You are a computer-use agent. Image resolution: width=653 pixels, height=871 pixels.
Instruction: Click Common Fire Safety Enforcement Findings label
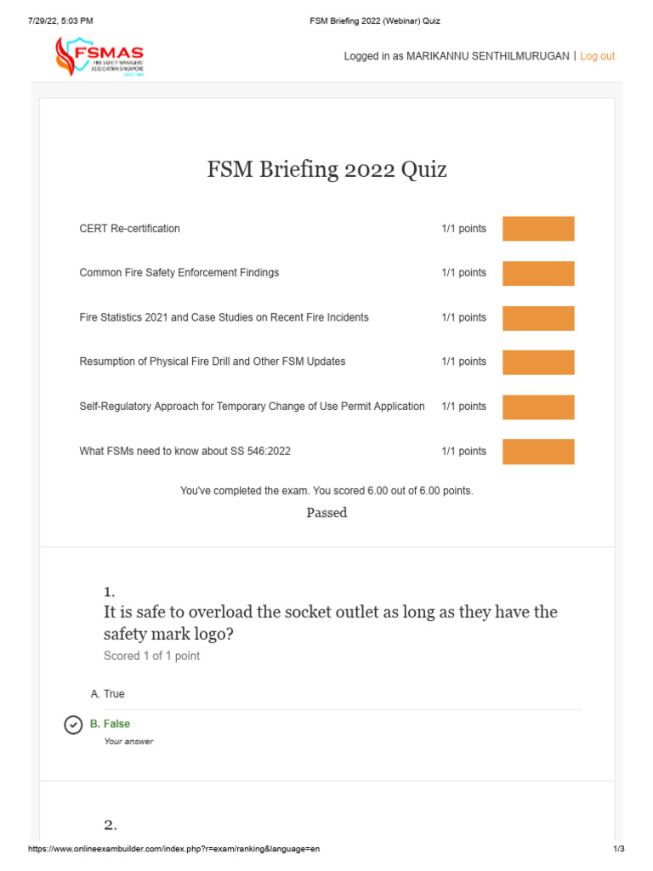(179, 273)
